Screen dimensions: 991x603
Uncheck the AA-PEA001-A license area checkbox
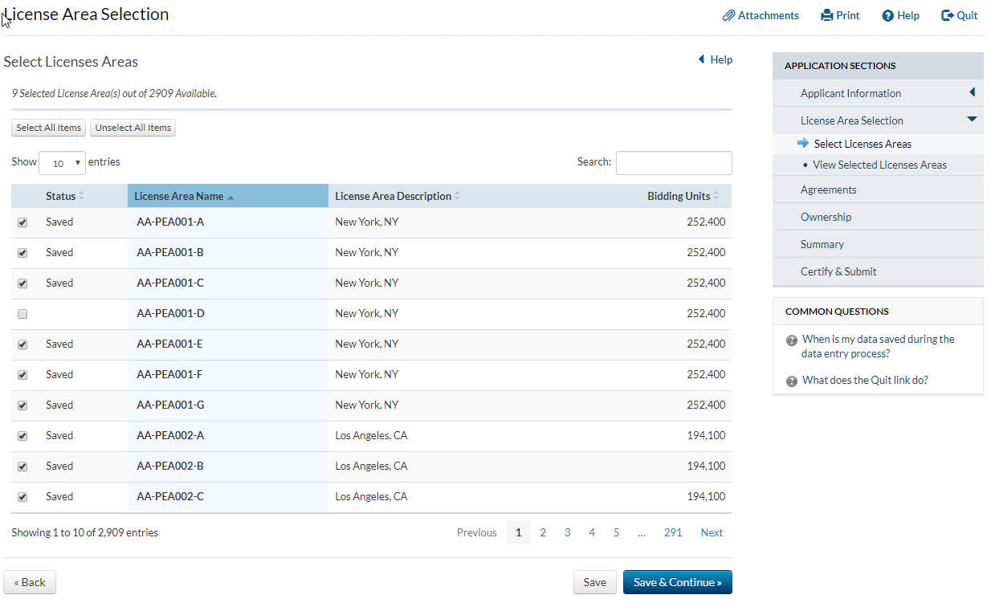tap(22, 222)
